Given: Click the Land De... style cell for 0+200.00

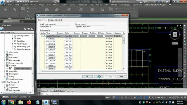Looking at the screenshot, I should point(68,58).
